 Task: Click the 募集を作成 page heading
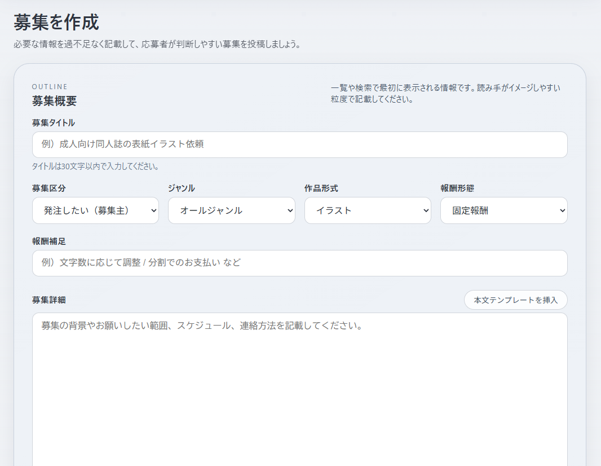[x=56, y=22]
